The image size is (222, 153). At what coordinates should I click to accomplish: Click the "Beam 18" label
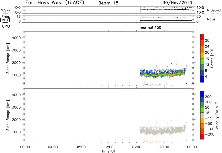pyautogui.click(x=108, y=3)
